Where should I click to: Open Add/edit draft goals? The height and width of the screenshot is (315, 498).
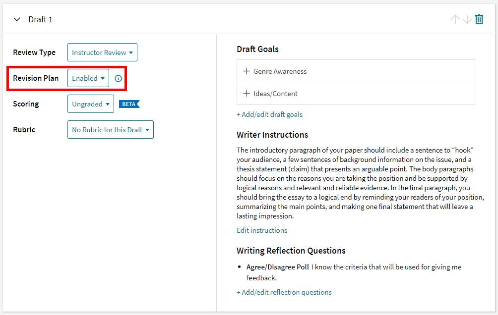(x=270, y=114)
